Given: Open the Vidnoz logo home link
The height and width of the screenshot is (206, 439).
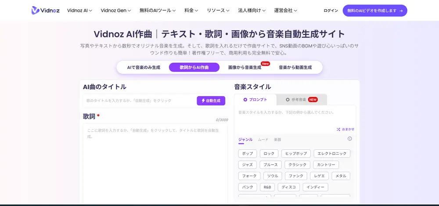Looking at the screenshot, I should (x=45, y=11).
